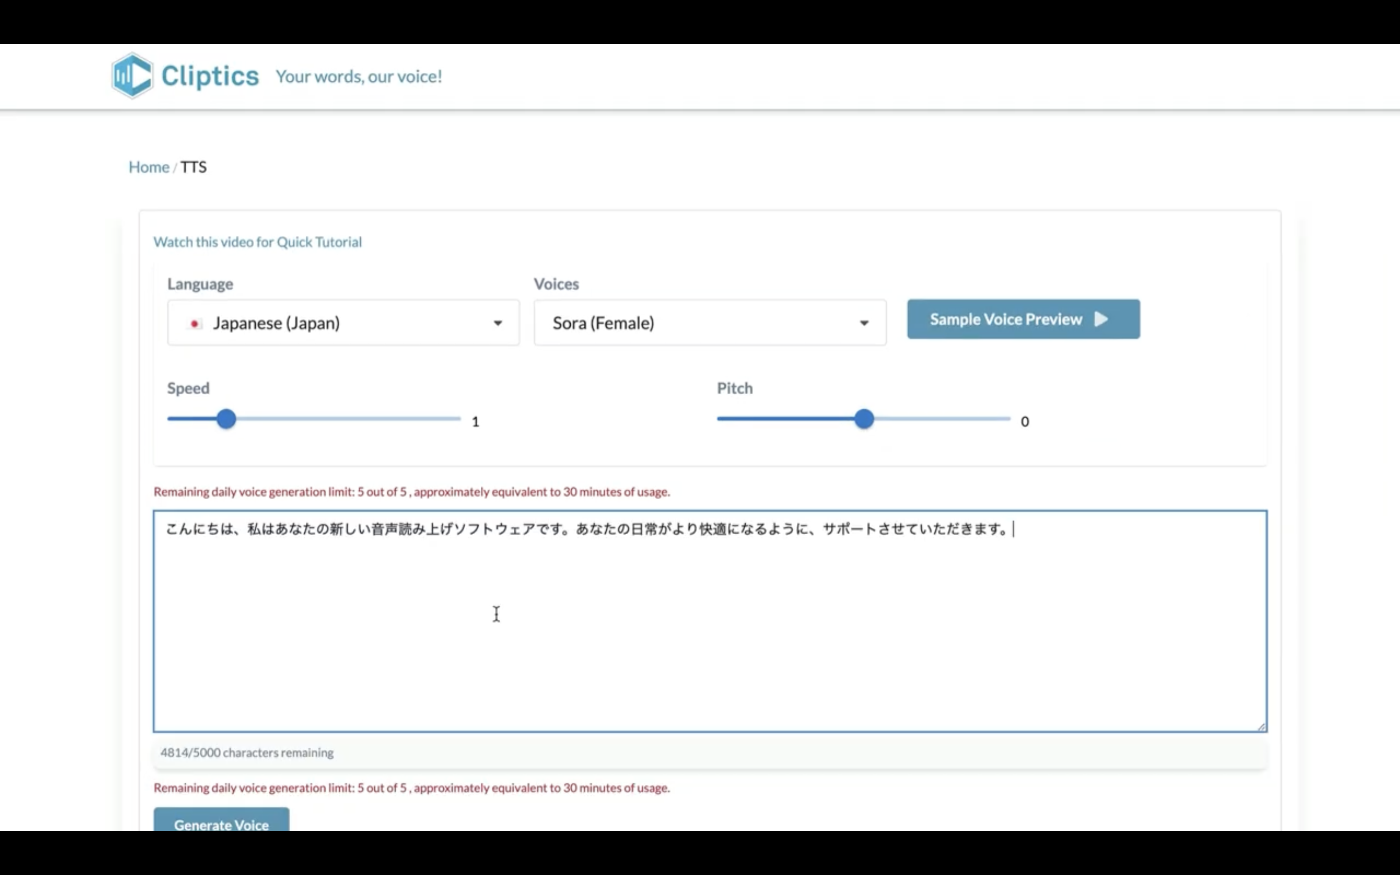Image resolution: width=1400 pixels, height=875 pixels.
Task: Open Watch this video for Quick Tutorial link
Action: (x=258, y=242)
